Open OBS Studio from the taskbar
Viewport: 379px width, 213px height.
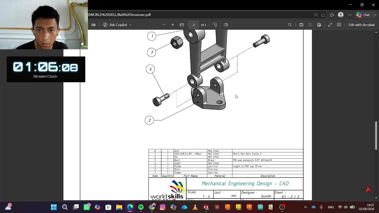[282, 207]
